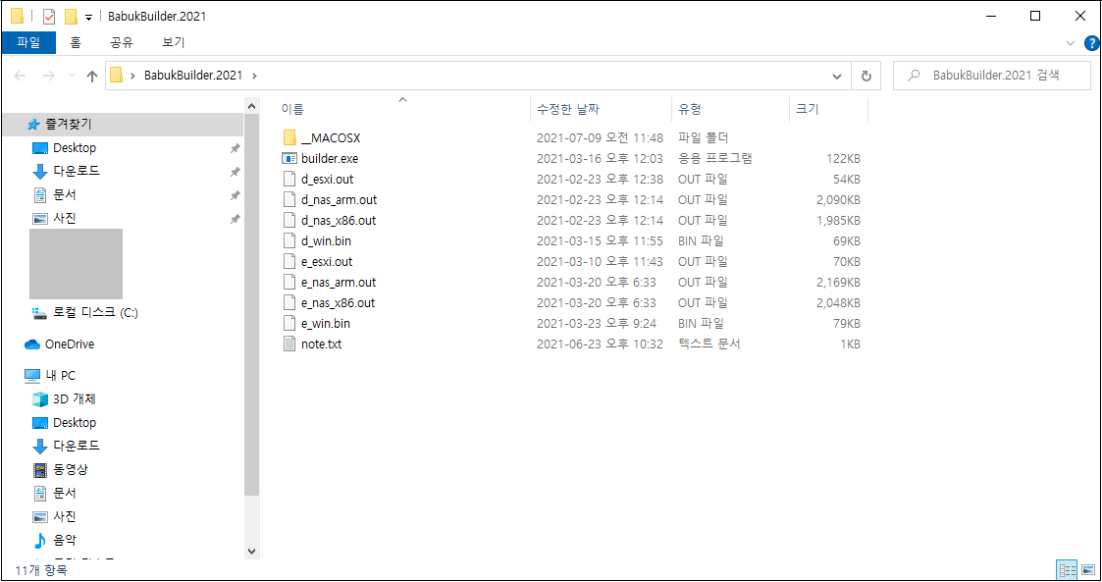Open pinned Desktop under 즐겨찾기

75,147
